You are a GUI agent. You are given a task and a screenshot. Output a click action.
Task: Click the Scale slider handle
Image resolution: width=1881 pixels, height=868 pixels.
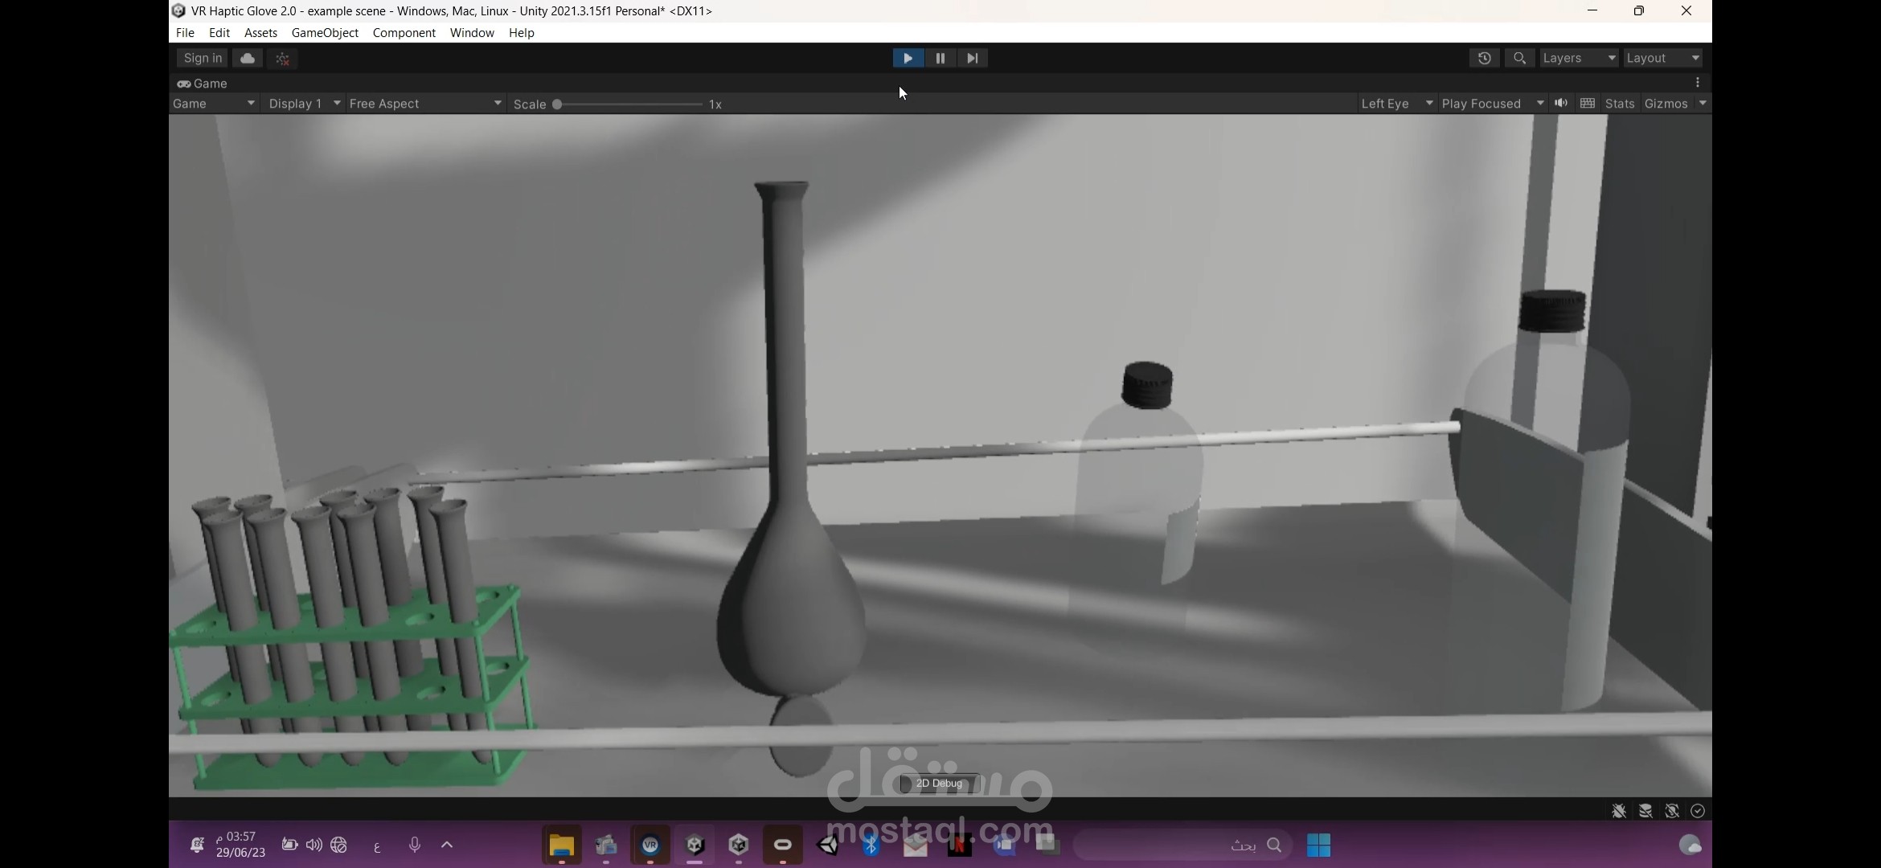pos(557,104)
